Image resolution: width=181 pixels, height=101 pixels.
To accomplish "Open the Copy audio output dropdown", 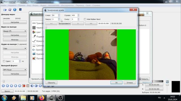I will point(15,49).
